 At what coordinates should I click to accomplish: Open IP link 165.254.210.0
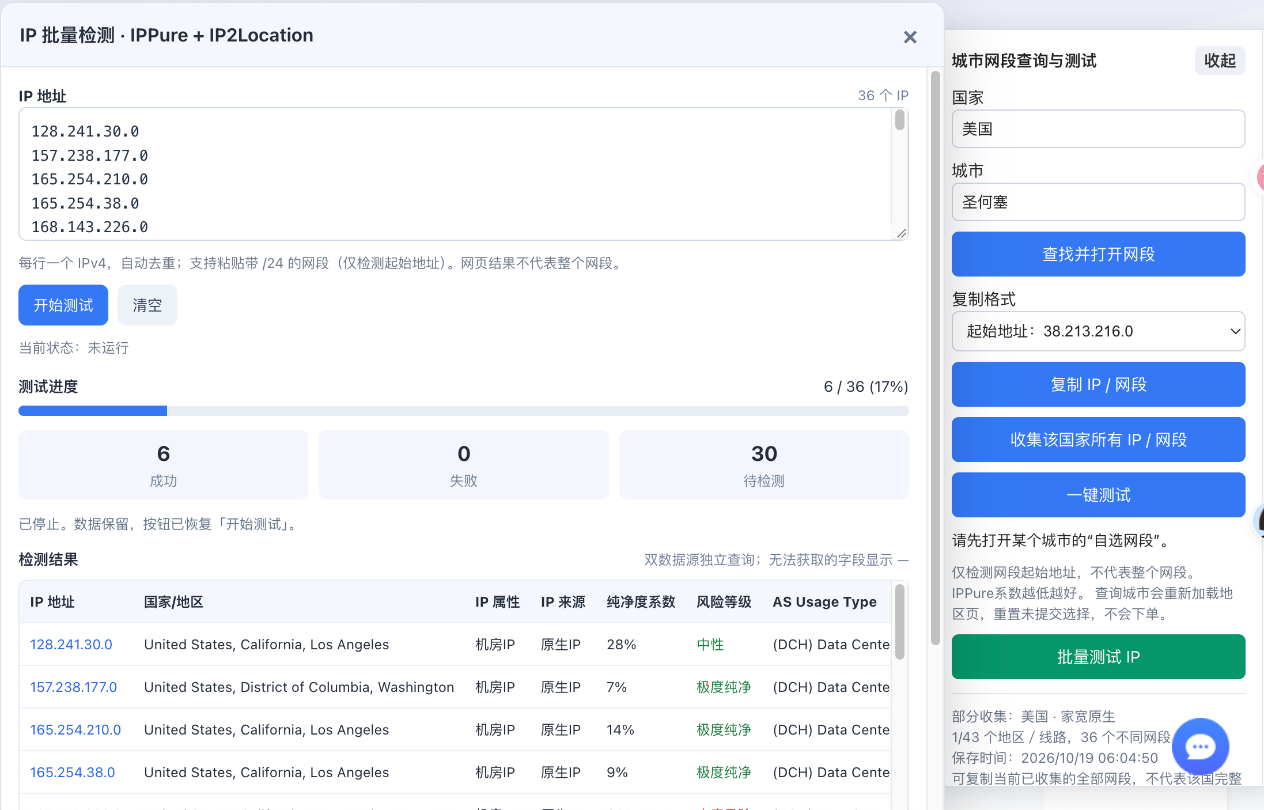tap(75, 730)
